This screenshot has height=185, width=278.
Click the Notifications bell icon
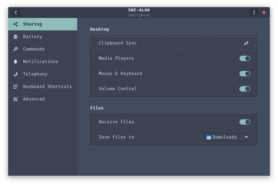[x=15, y=62]
